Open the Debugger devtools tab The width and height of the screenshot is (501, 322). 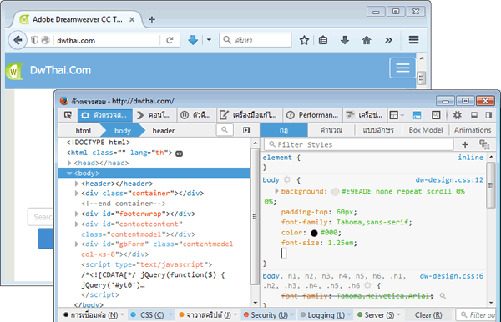195,115
